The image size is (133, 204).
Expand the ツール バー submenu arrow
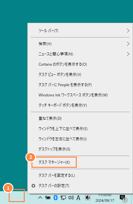(128, 31)
